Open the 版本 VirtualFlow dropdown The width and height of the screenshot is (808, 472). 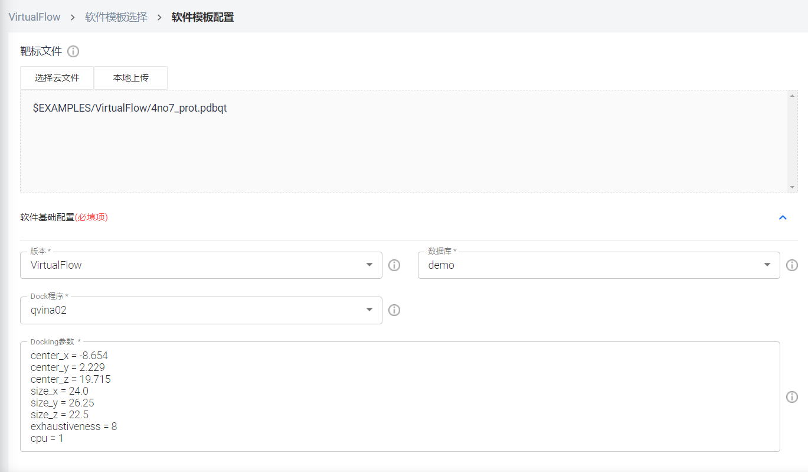[x=201, y=265]
